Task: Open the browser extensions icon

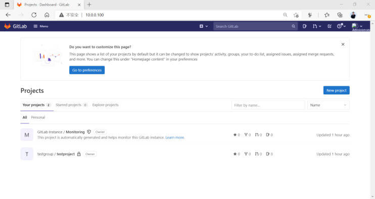Action: click(310, 15)
